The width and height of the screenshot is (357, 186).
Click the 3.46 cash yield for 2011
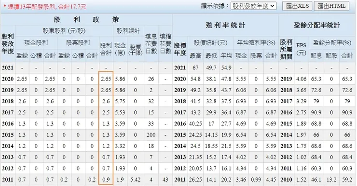(241, 180)
